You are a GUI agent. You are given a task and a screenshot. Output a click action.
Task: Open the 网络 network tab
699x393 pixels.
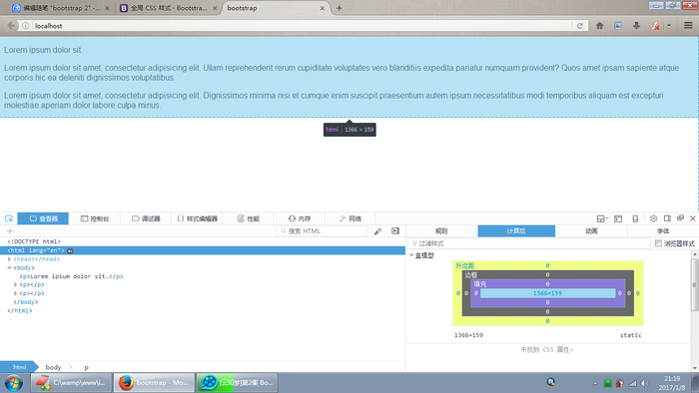[350, 218]
